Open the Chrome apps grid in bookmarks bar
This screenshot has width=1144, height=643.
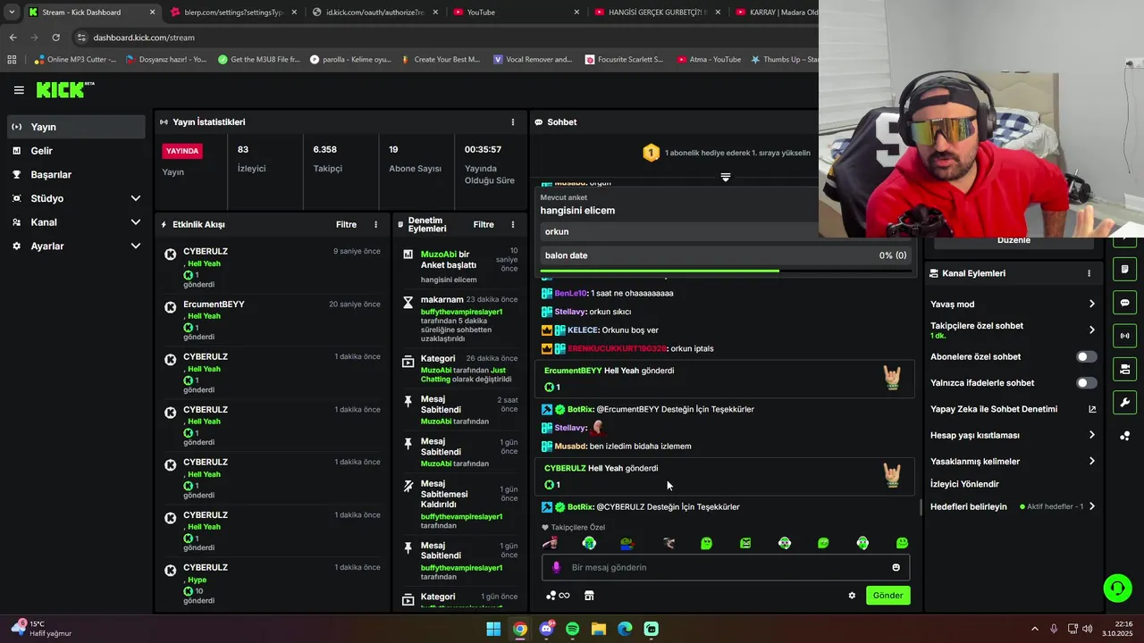click(12, 60)
